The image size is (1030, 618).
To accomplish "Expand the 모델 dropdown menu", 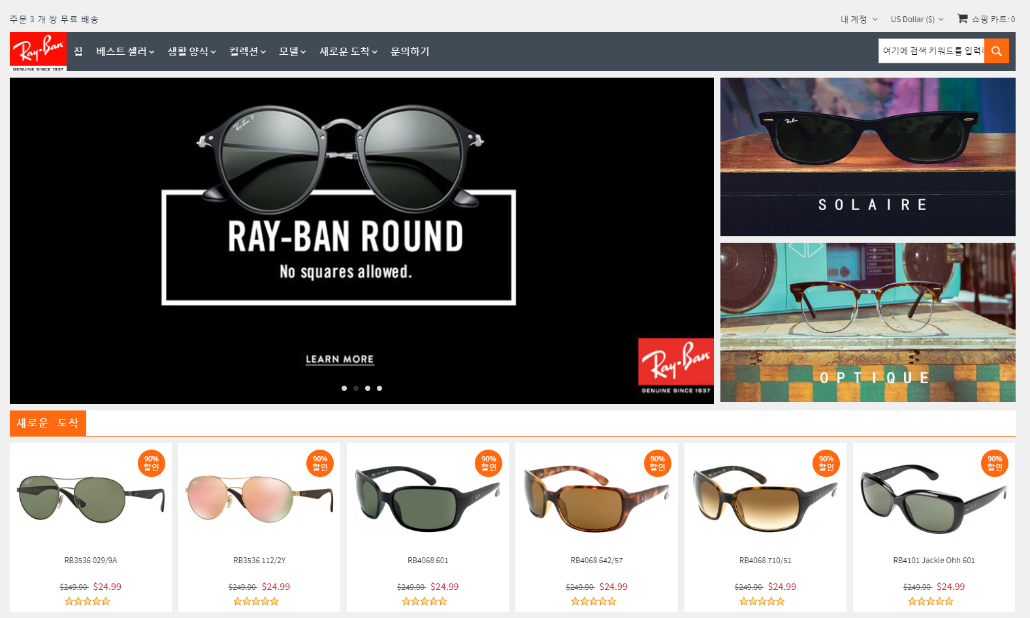I will 293,52.
